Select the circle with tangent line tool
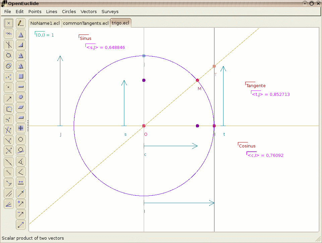 (21, 150)
